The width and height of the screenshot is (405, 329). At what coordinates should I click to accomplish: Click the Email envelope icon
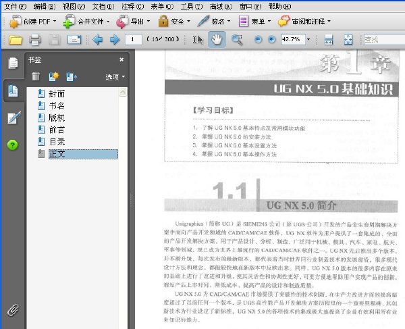[x=74, y=40]
